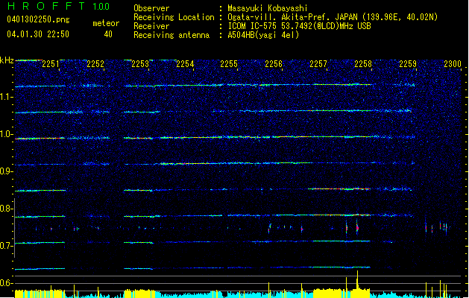Click the Receiver text ICOM IC-575
469x298 pixels.
tap(253, 26)
